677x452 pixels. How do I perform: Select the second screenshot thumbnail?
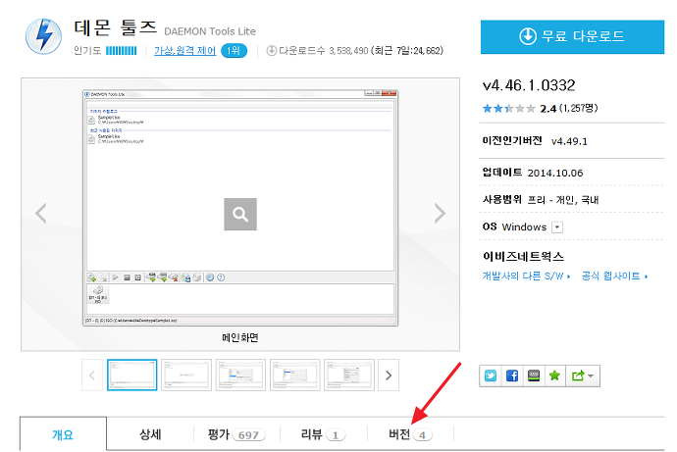pyautogui.click(x=186, y=375)
